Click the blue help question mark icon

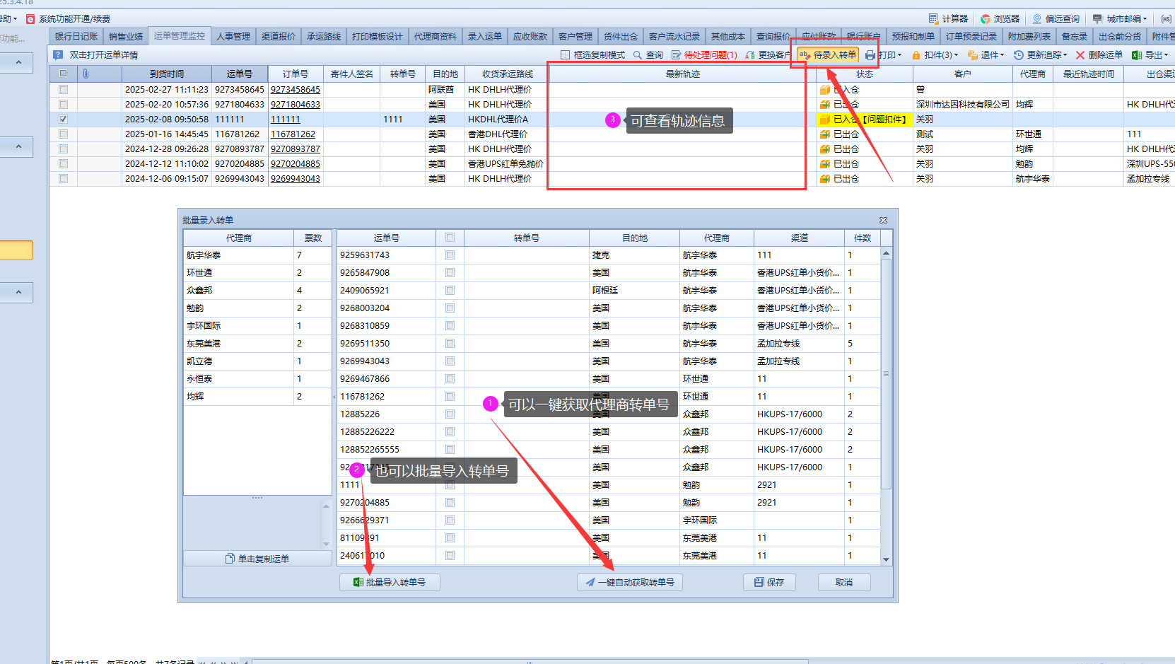point(58,55)
